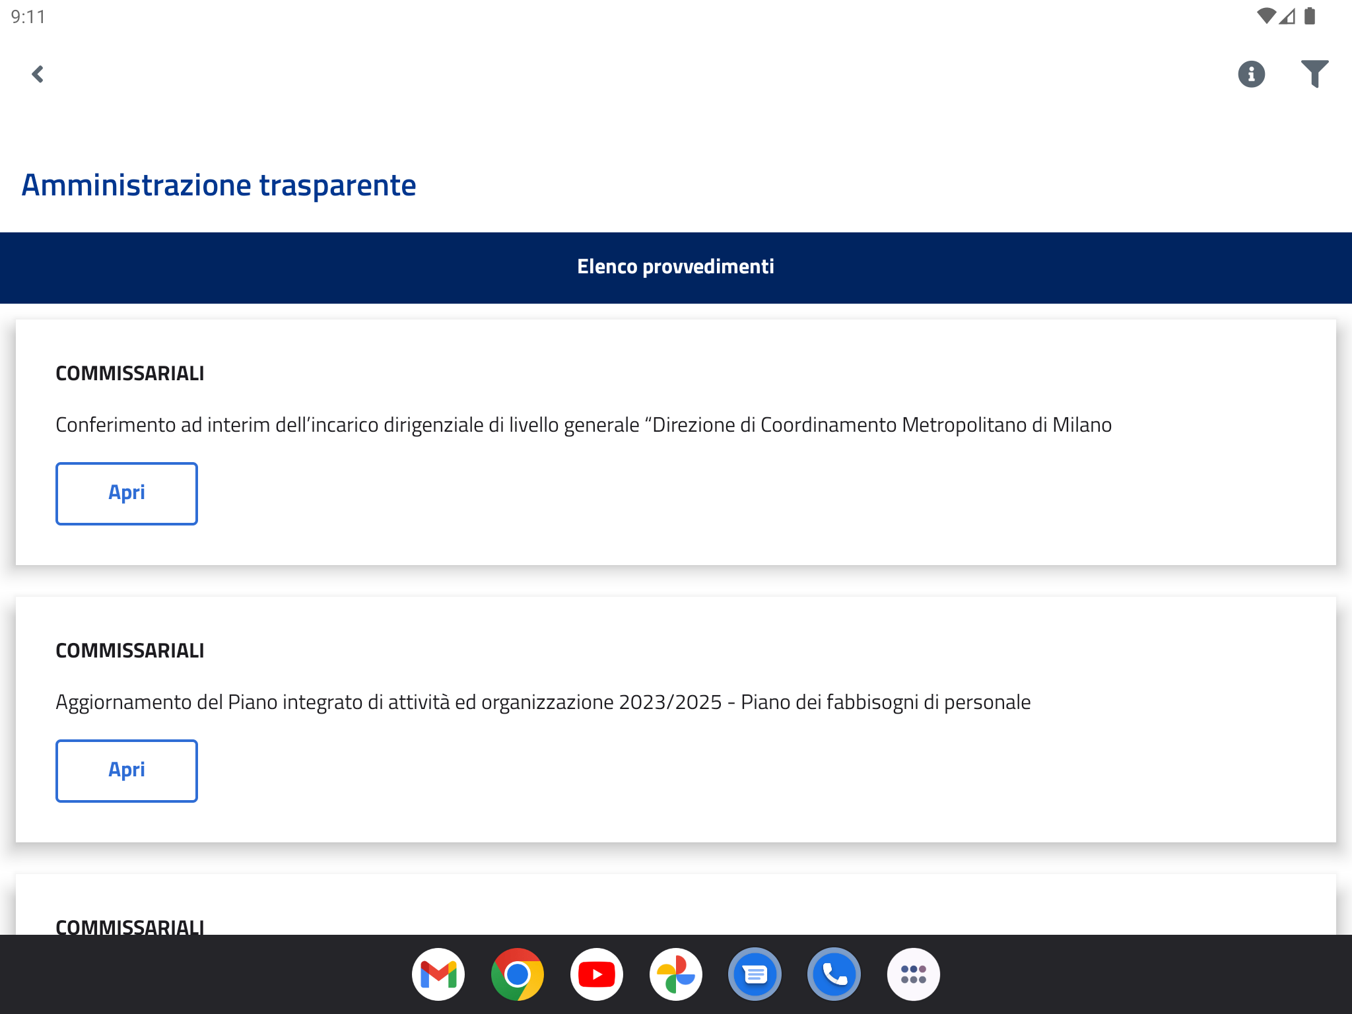This screenshot has height=1014, width=1352.
Task: Open Google Photos from the dock
Action: tap(676, 974)
